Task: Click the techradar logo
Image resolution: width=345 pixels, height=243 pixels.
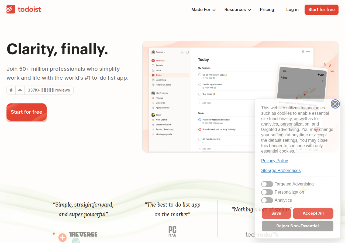Action: (x=261, y=234)
